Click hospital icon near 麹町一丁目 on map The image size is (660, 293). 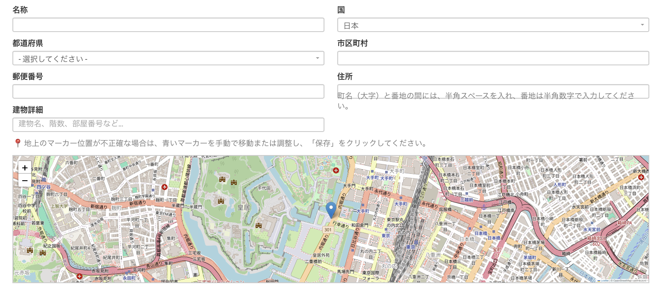[165, 187]
